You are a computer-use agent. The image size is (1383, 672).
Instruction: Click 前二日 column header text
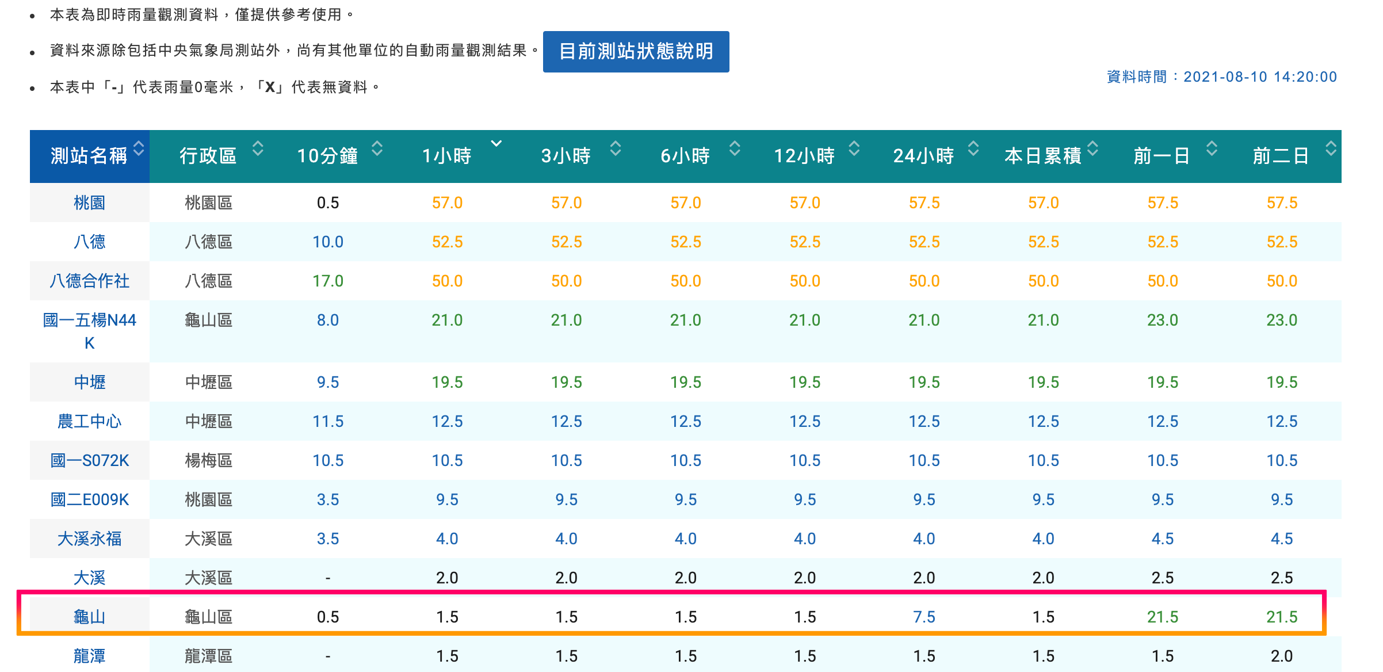point(1281,156)
